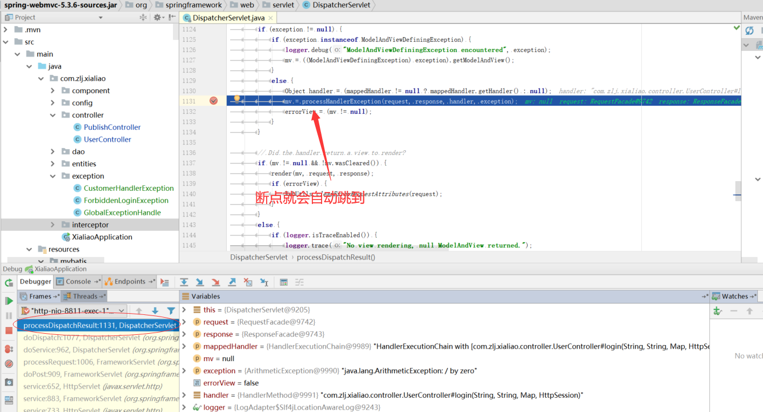763x412 pixels.
Task: Move to previous frame with up arrow
Action: point(139,311)
